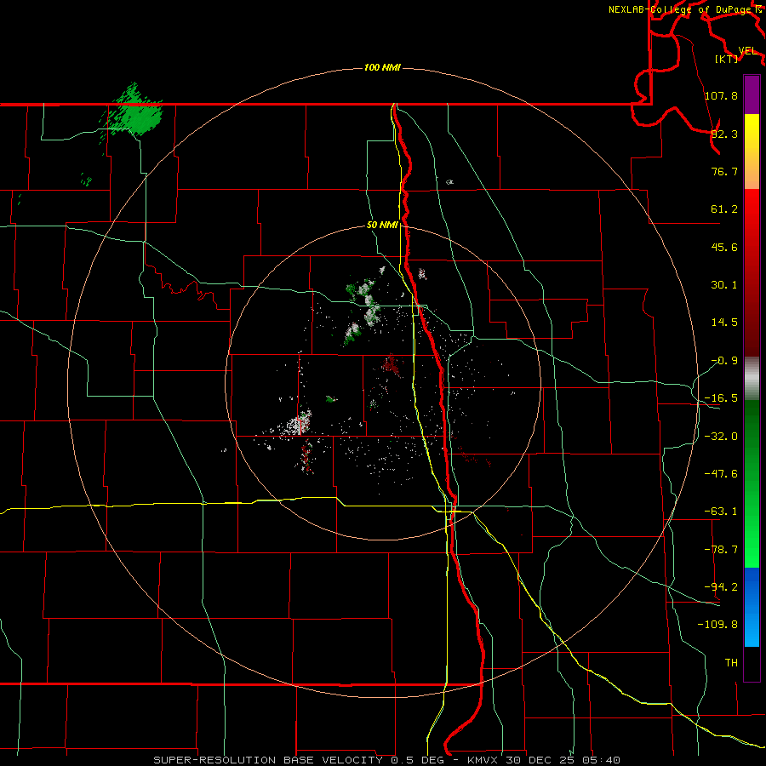
Task: Click the Super-Resolution Base Velocity caption
Action: click(x=386, y=760)
